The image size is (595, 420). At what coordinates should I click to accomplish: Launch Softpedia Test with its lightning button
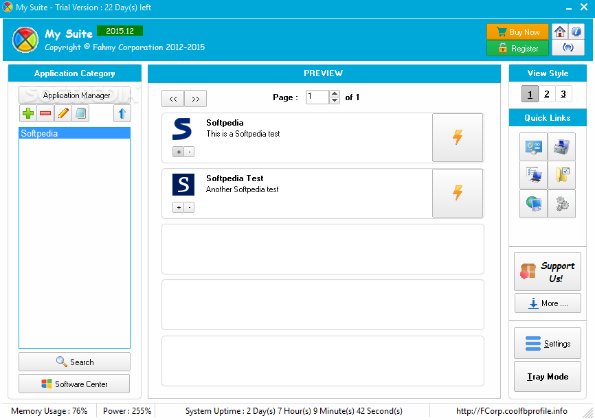click(458, 193)
